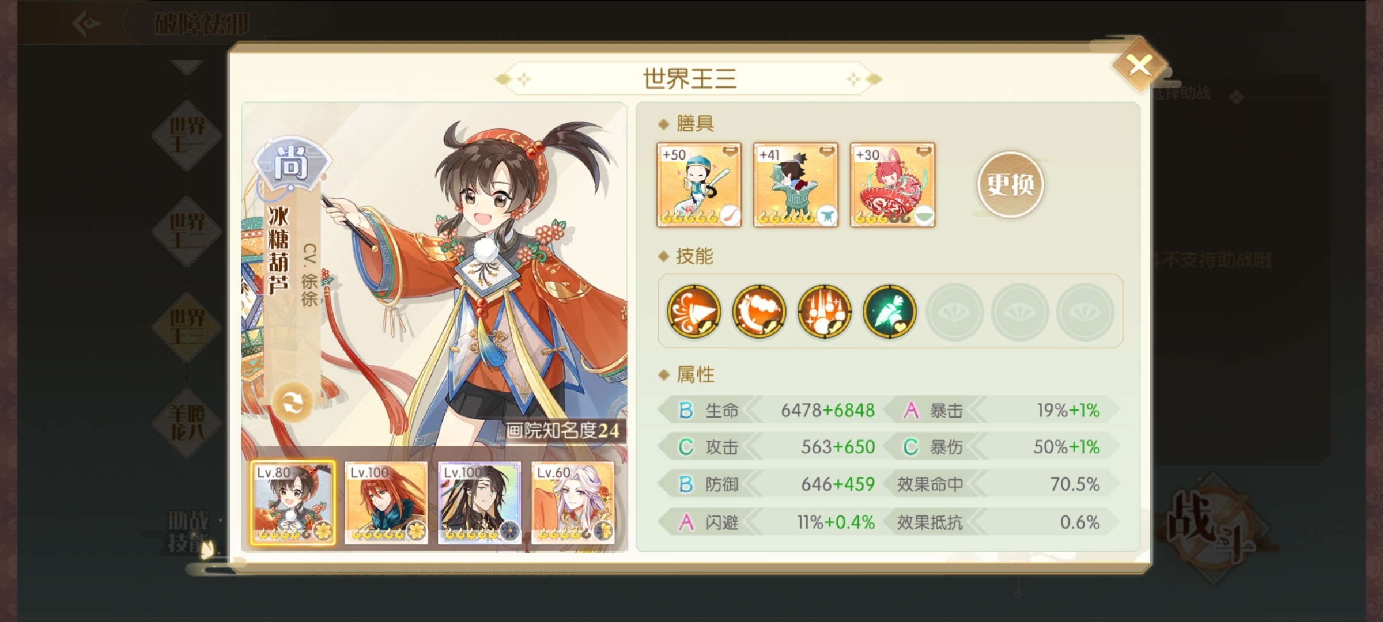
Task: Click the 更换 replace button
Action: click(1010, 184)
